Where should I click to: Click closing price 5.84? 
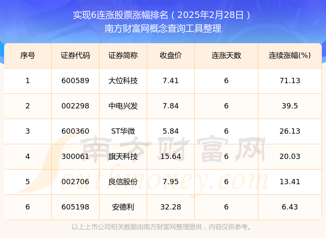click(x=171, y=131)
